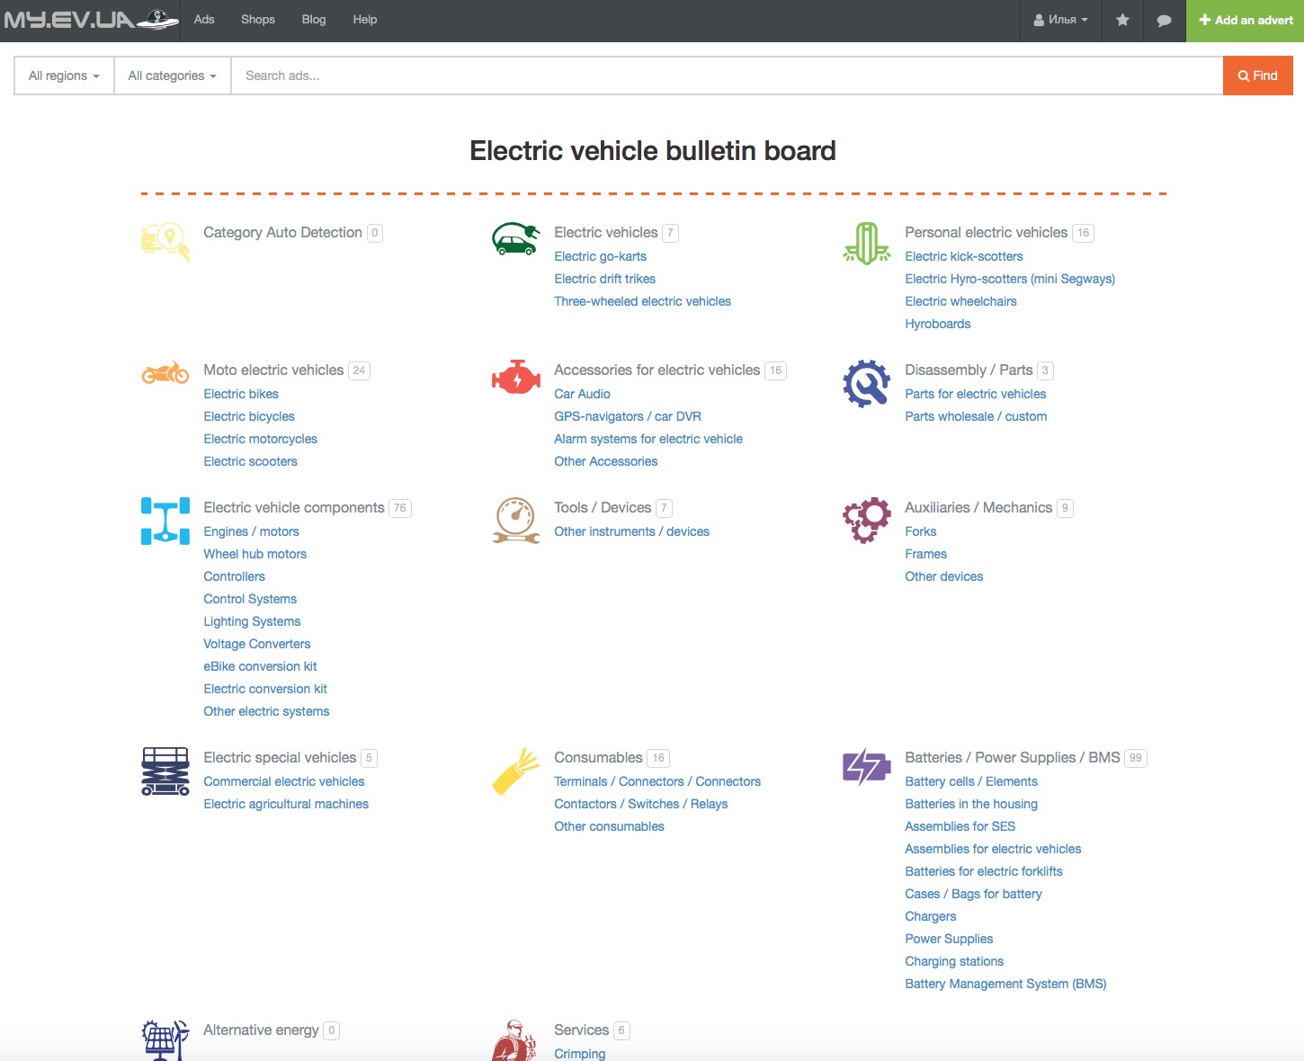This screenshot has height=1061, width=1304.
Task: Click the green Add an advert button
Action: click(1245, 20)
